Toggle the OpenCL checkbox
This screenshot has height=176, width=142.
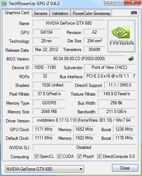[x=36, y=156]
